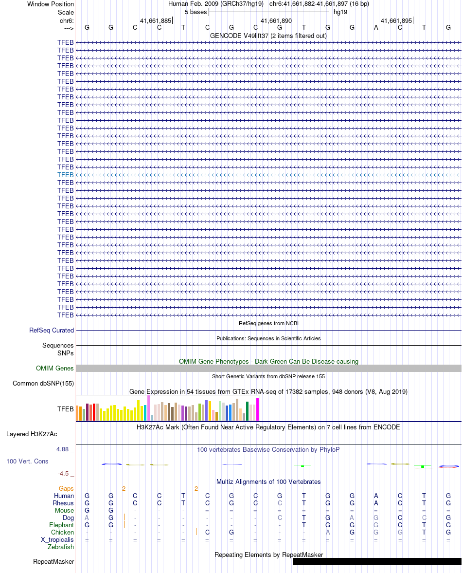Click the Common dbSNP(155) track label
Viewport: 462px width, 573px height.
pyautogui.click(x=43, y=383)
